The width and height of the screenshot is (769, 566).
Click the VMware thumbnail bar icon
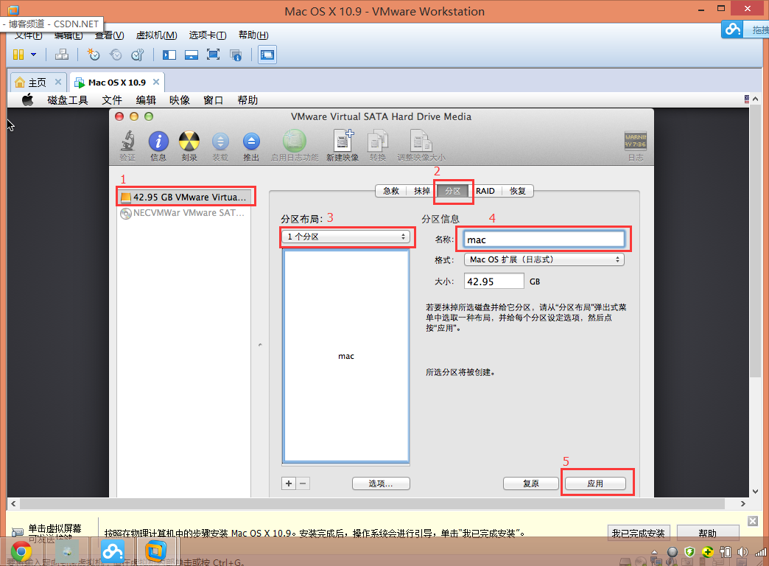[192, 55]
